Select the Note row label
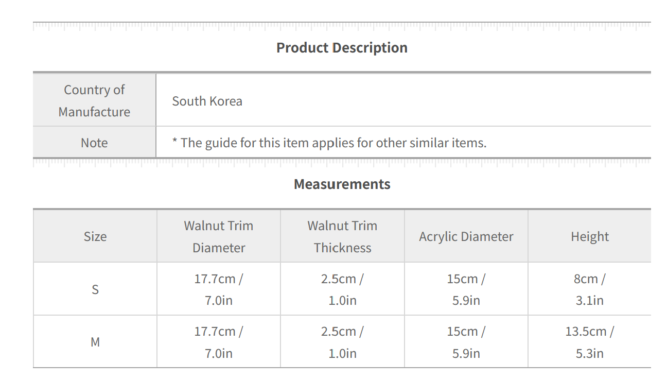The width and height of the screenshot is (667, 380). pyautogui.click(x=94, y=143)
